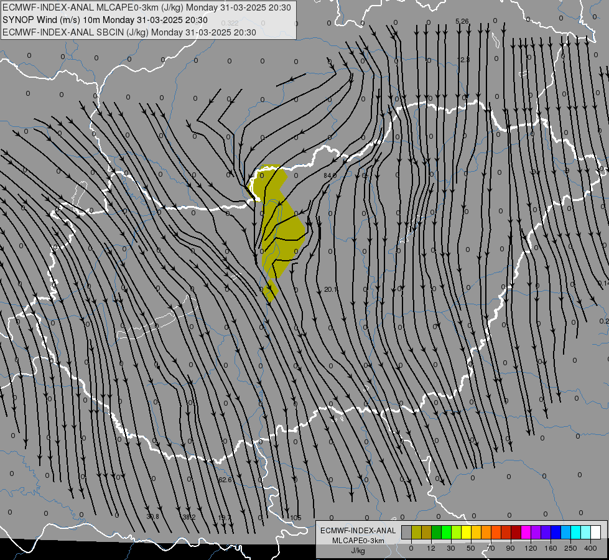Viewport: 609px width, 560px height.
Task: Click the legend tick label '70'
Action: (491, 548)
